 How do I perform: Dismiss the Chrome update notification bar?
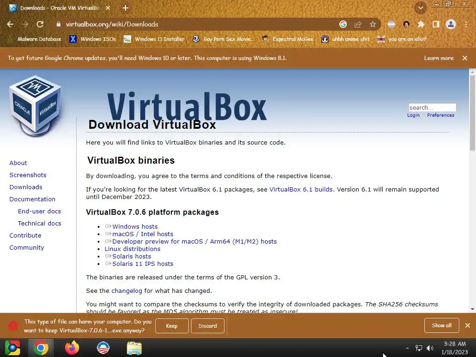465,58
